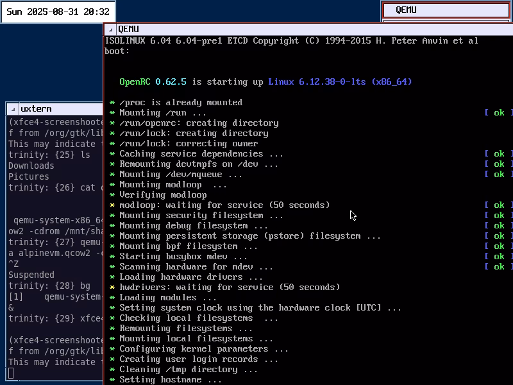The height and width of the screenshot is (385, 513).
Task: Click the QEMU window's title bar menu icon
Action: coord(110,29)
